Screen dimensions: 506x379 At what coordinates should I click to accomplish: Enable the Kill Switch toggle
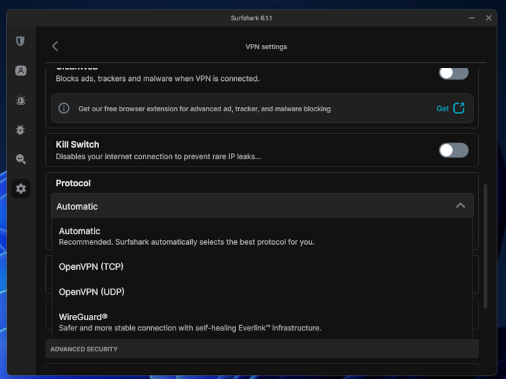[x=453, y=150]
